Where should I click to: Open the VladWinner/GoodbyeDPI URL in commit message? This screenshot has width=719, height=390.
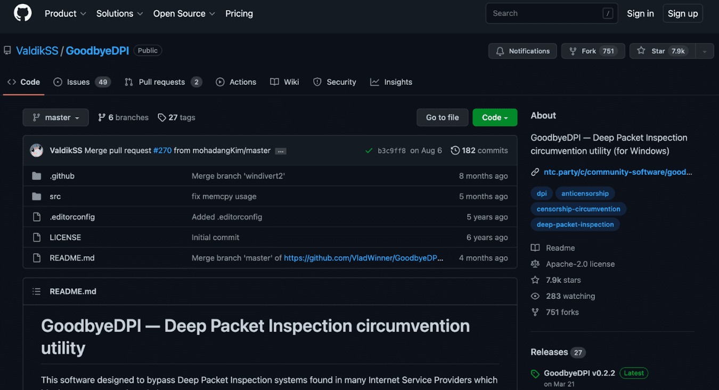click(364, 258)
